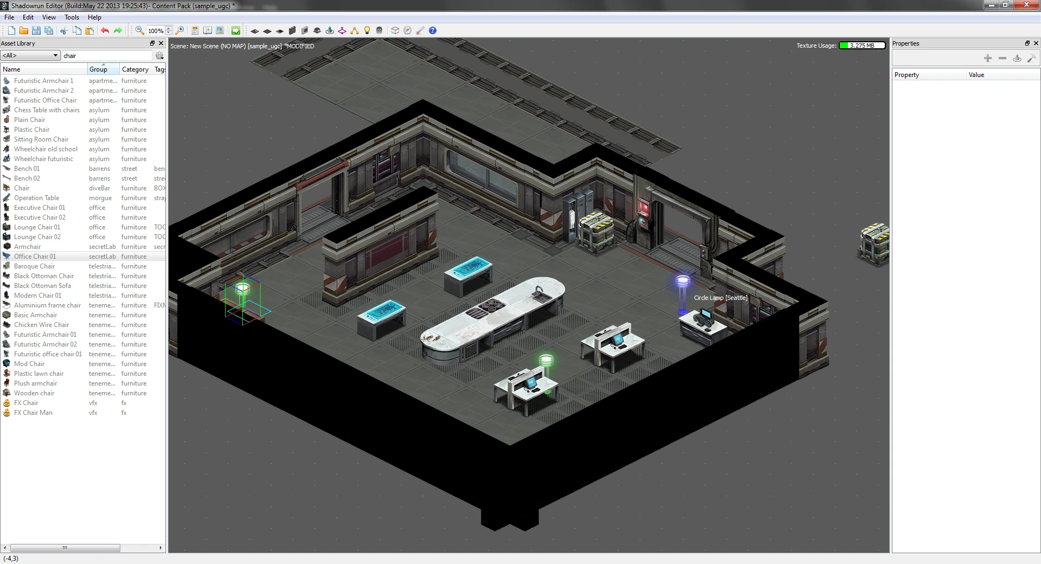Run the scene with the green arrow button
The width and height of the screenshot is (1041, 564).
coord(236,31)
